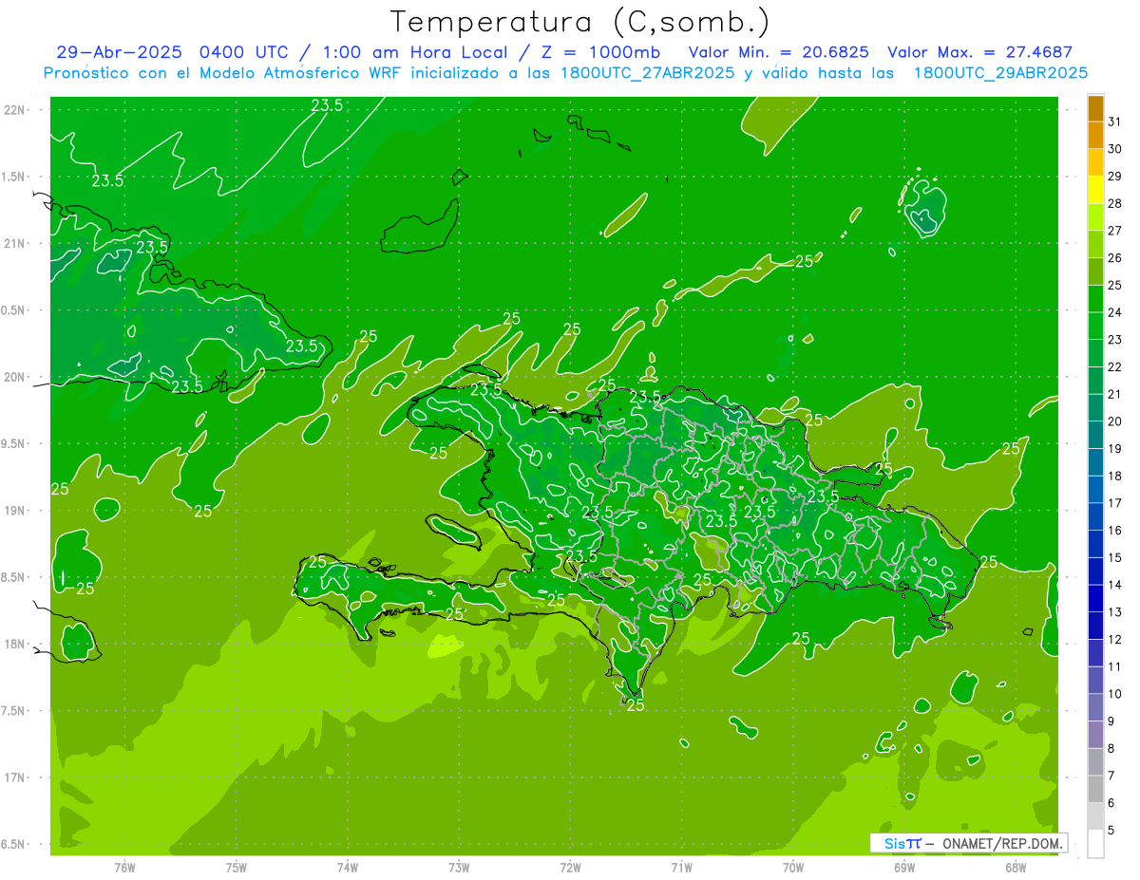
Task: Select the purple swatch between 9 and 10
Action: point(1095,707)
